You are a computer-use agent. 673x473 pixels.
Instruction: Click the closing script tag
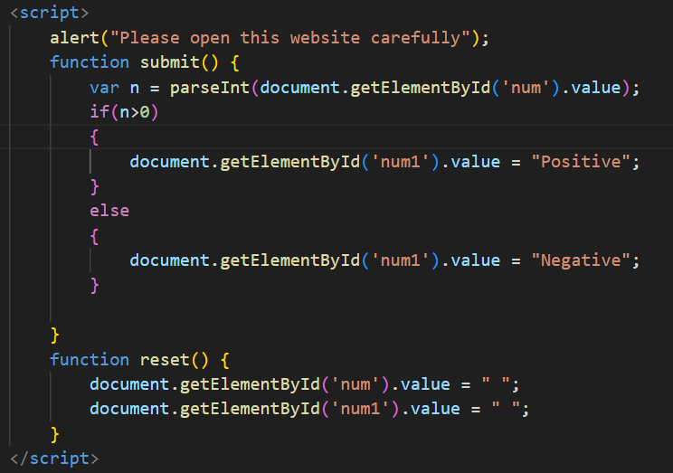tap(54, 458)
